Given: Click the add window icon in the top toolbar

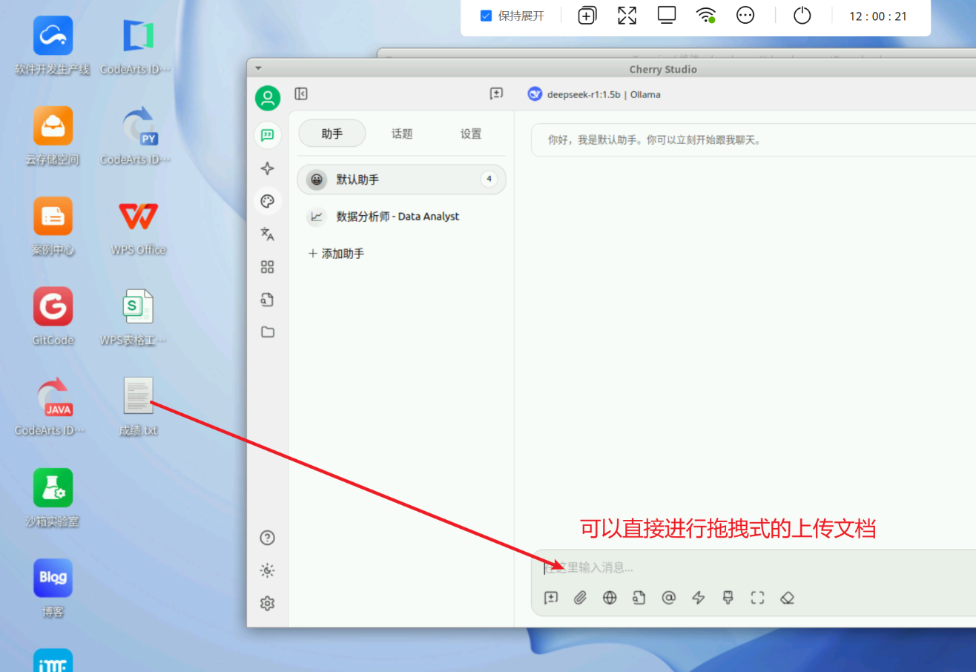Looking at the screenshot, I should 587,16.
